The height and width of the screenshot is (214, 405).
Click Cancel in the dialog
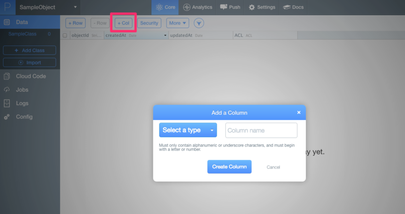pos(273,167)
